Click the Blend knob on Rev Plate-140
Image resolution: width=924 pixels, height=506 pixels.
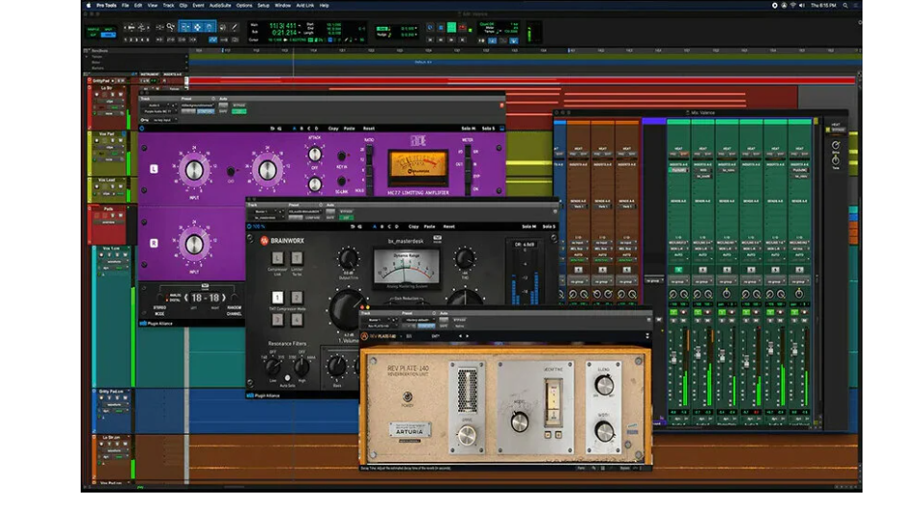[603, 385]
